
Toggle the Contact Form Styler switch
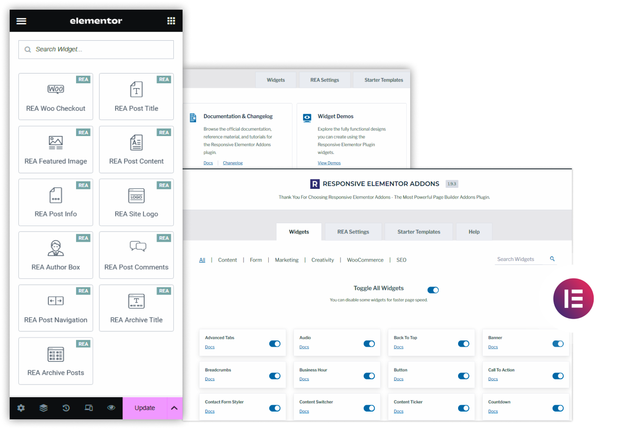[275, 408]
